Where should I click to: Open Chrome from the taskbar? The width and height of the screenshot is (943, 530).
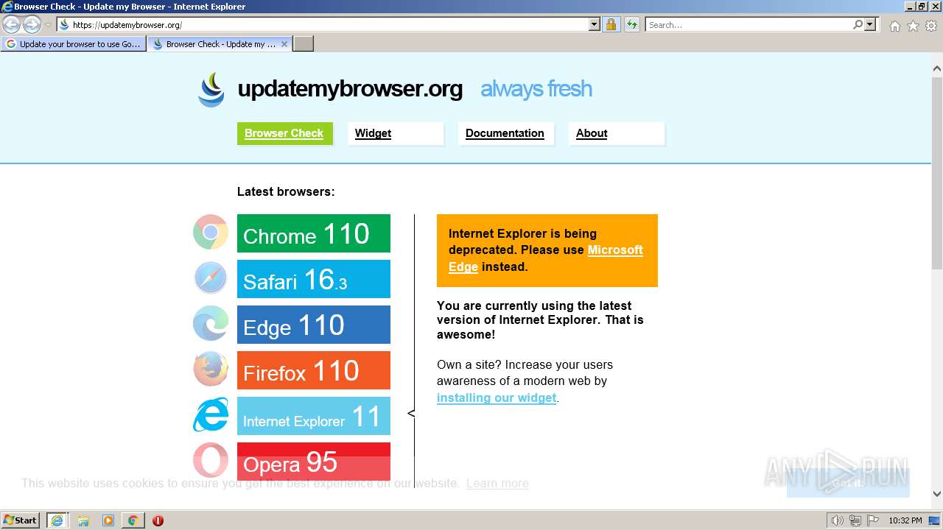pos(133,520)
